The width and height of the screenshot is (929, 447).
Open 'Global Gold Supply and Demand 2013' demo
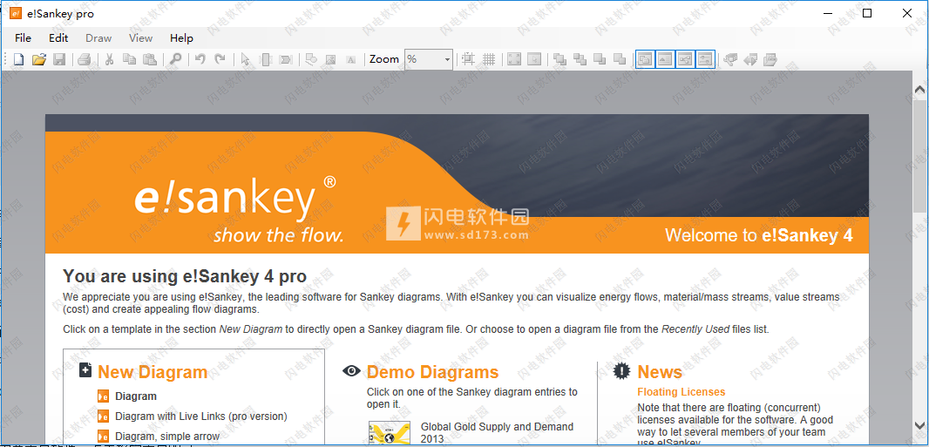pos(497,433)
